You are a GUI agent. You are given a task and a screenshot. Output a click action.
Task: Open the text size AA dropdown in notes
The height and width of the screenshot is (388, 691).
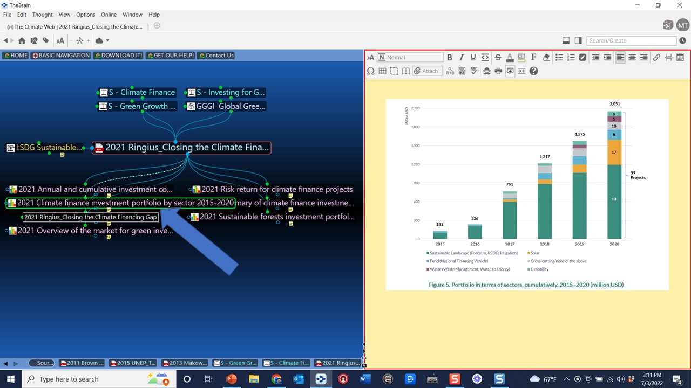tap(370, 57)
